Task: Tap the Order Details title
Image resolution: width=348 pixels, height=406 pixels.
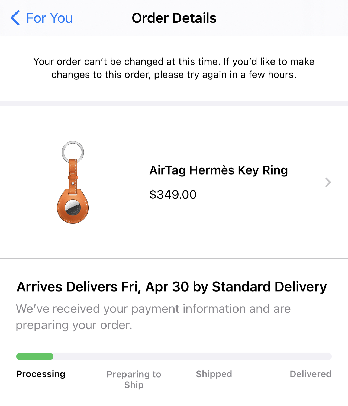Action: (174, 18)
